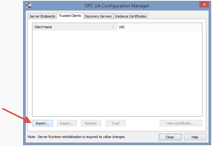Close the OPC UA Configuration Manager window
This screenshot has height=146, width=212.
tap(204, 4)
